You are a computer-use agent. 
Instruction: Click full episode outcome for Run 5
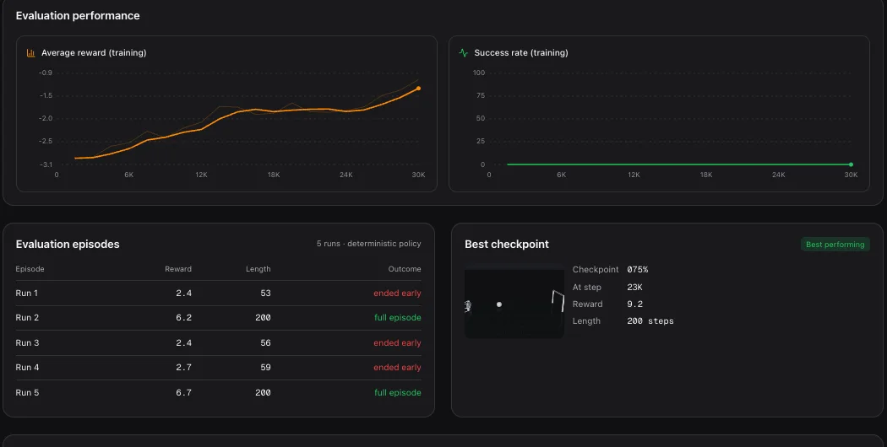398,392
